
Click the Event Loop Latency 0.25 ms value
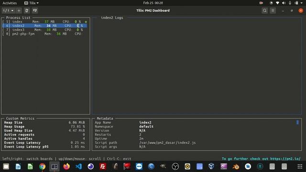coord(77,143)
